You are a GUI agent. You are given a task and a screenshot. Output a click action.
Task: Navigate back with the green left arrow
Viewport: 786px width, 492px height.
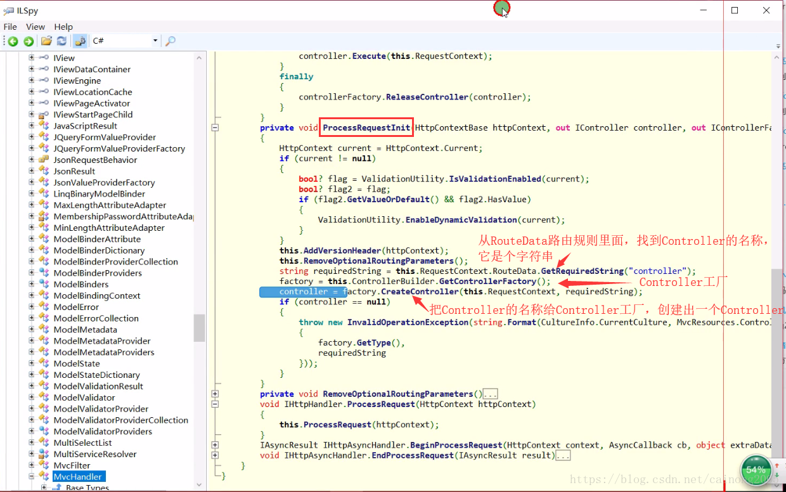point(13,41)
